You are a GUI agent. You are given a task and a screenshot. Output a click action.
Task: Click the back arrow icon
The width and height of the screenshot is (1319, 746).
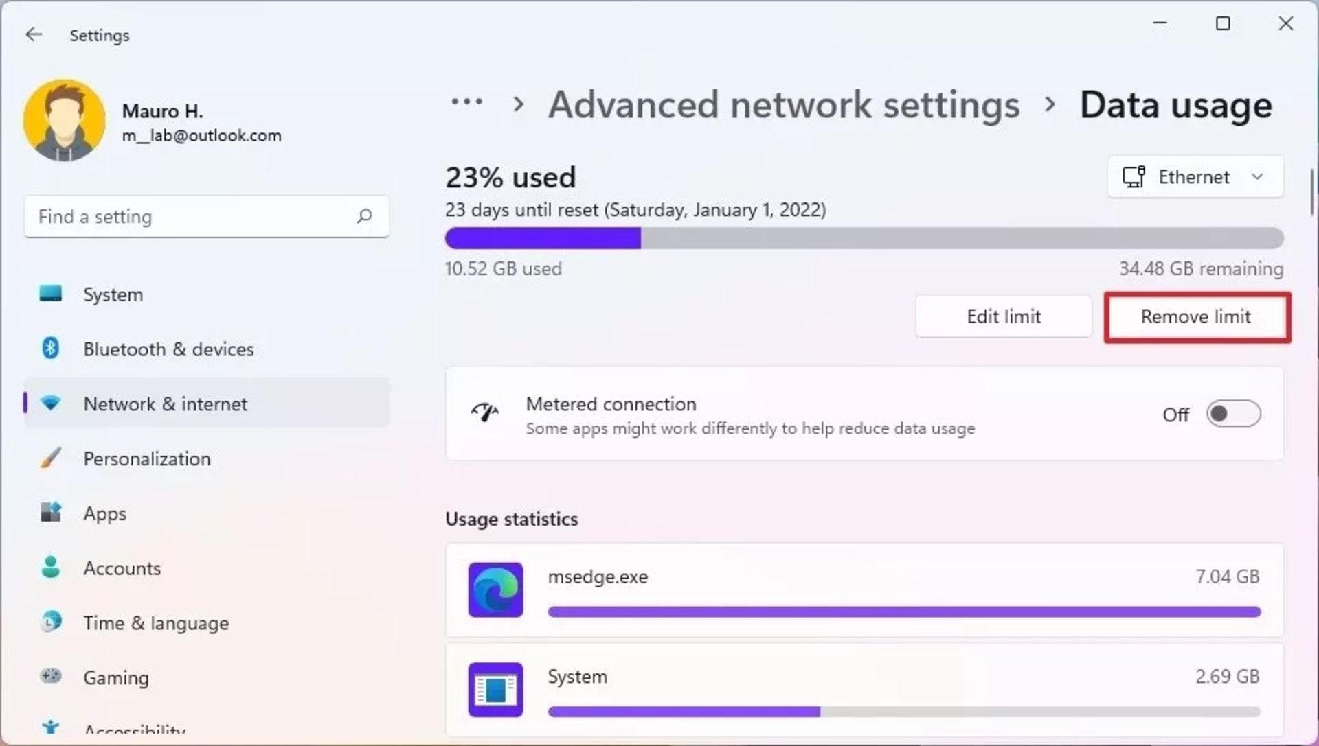point(34,34)
